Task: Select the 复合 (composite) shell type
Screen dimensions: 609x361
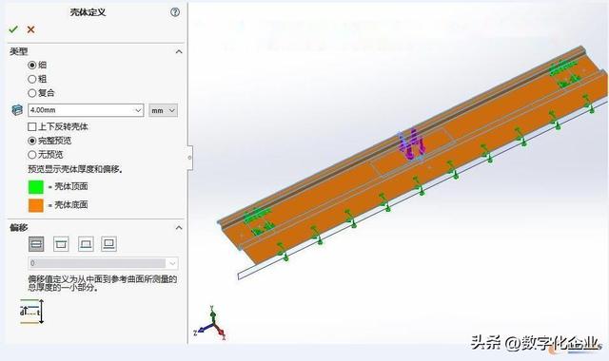Action: point(32,93)
